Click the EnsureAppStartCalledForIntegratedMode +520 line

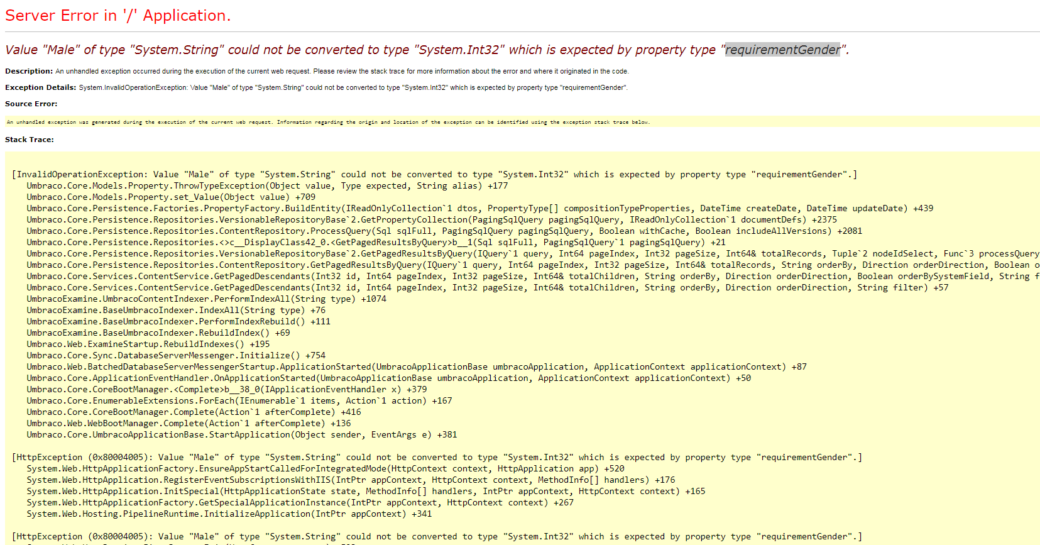(326, 469)
